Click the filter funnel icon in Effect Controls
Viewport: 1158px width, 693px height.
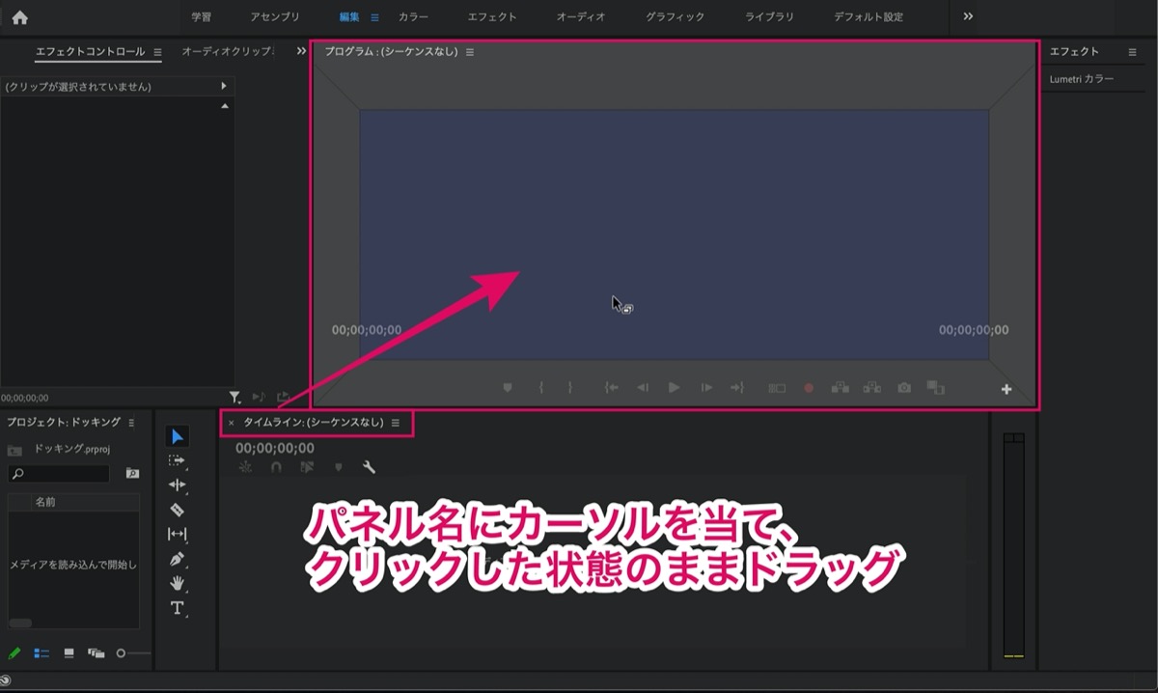click(234, 396)
